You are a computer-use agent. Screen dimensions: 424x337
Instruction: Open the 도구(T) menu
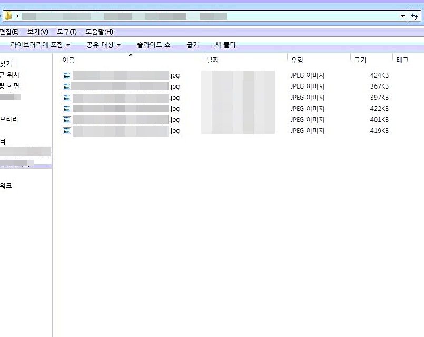tap(67, 32)
